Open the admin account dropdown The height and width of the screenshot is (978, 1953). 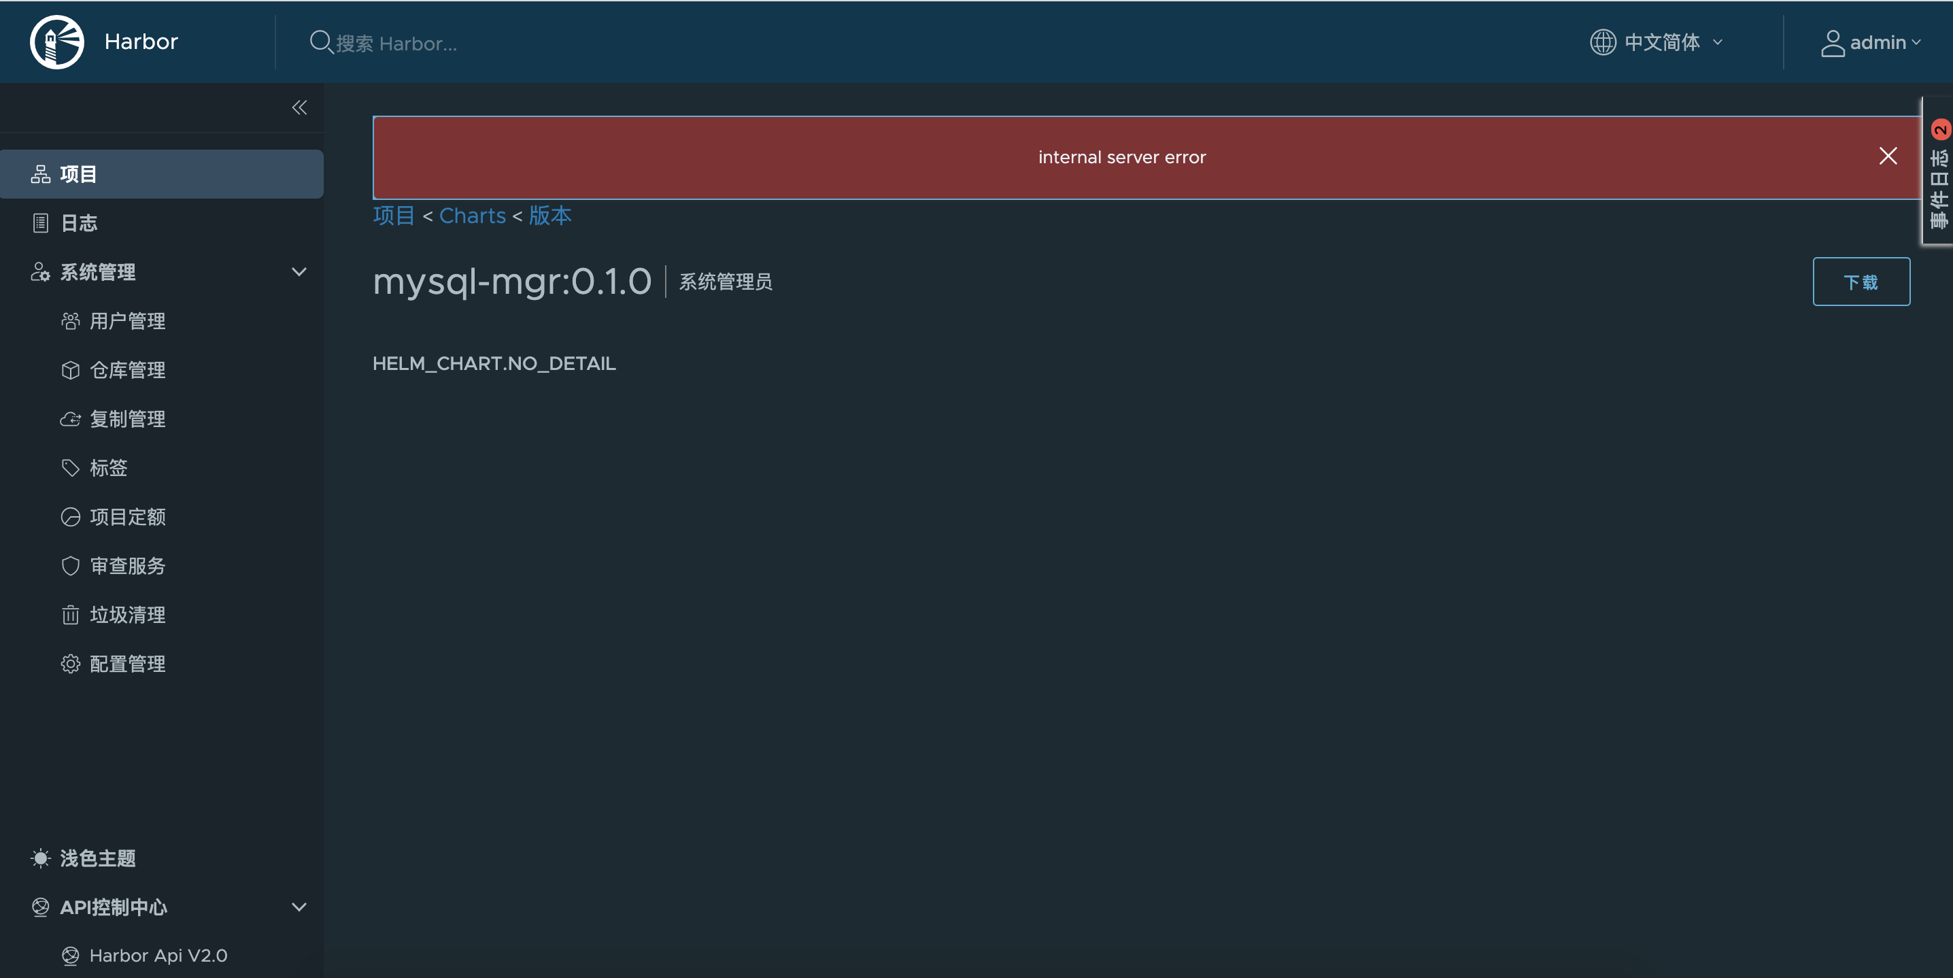pyautogui.click(x=1871, y=41)
